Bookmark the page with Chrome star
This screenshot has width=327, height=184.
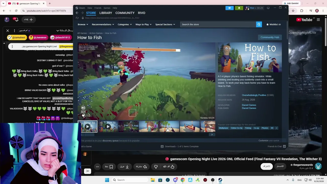pos(293,11)
